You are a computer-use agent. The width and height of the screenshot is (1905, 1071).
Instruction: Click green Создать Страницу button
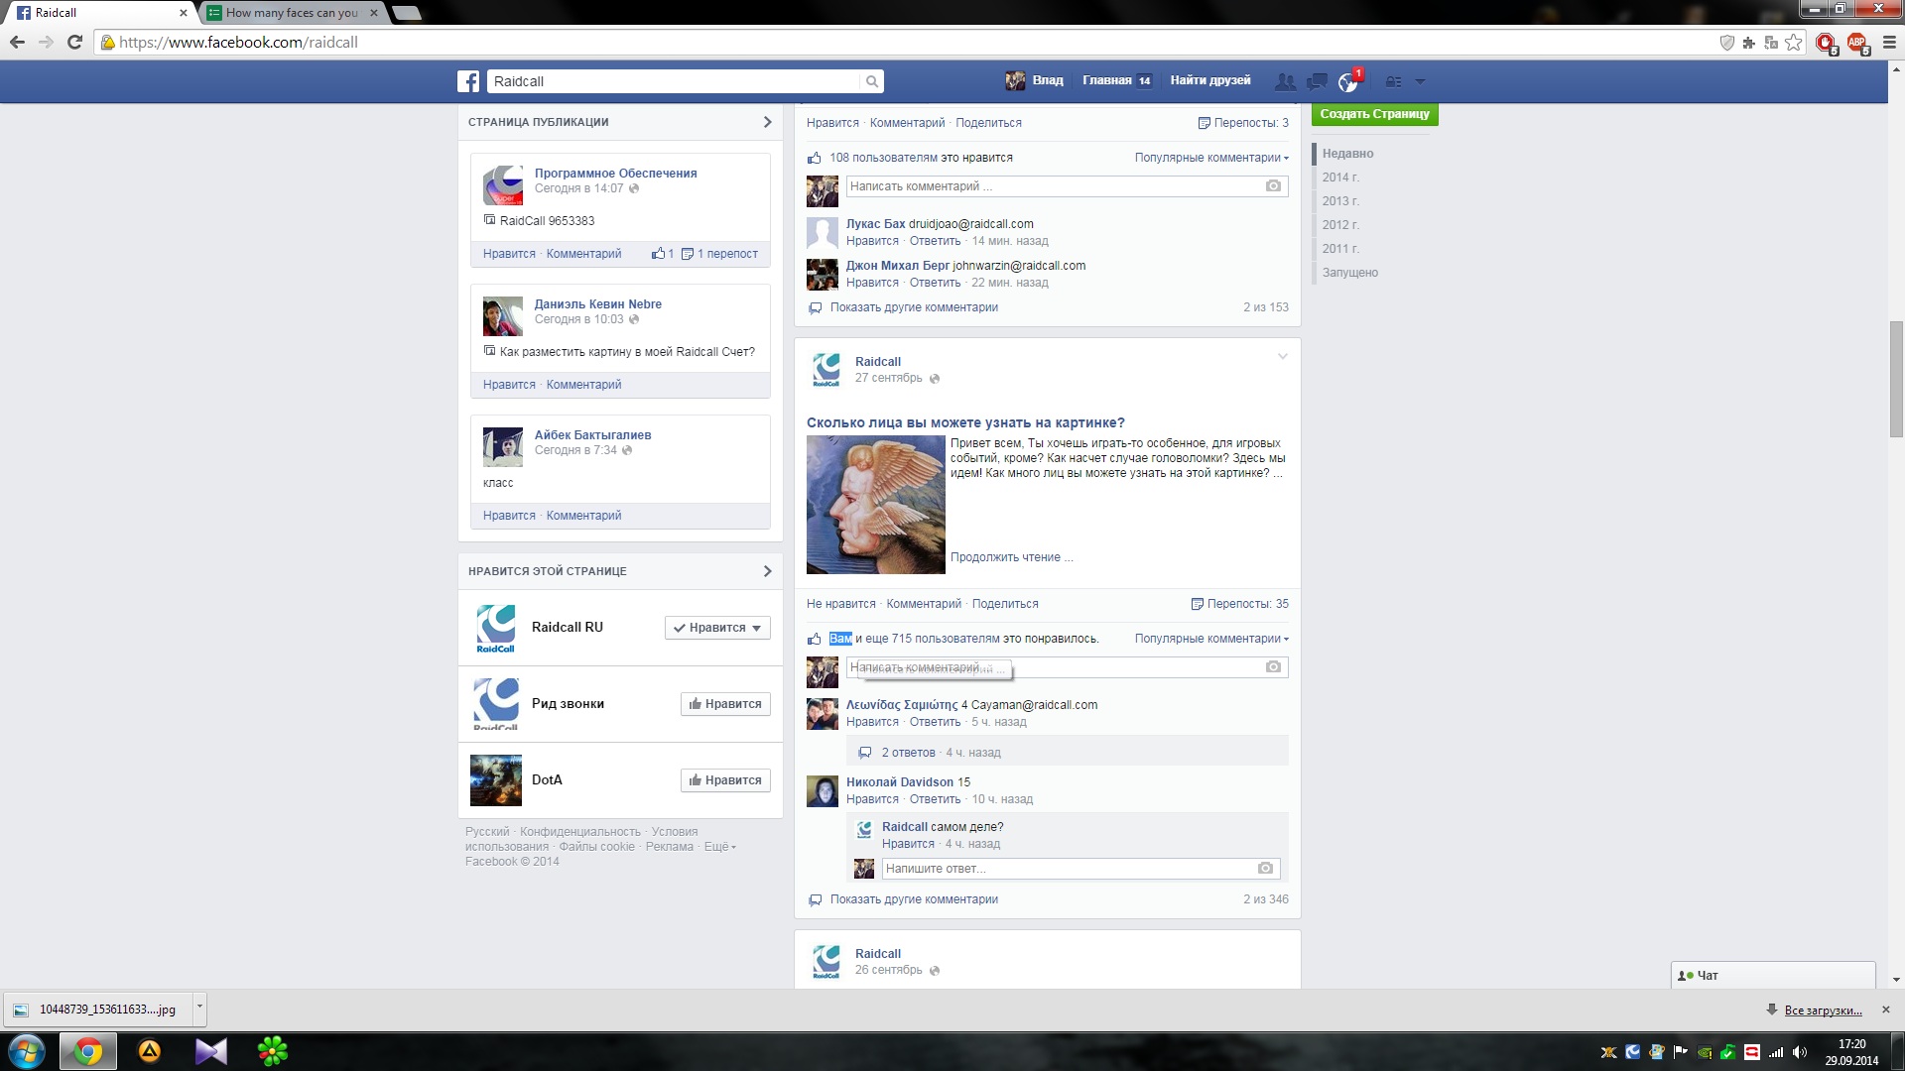[1374, 114]
